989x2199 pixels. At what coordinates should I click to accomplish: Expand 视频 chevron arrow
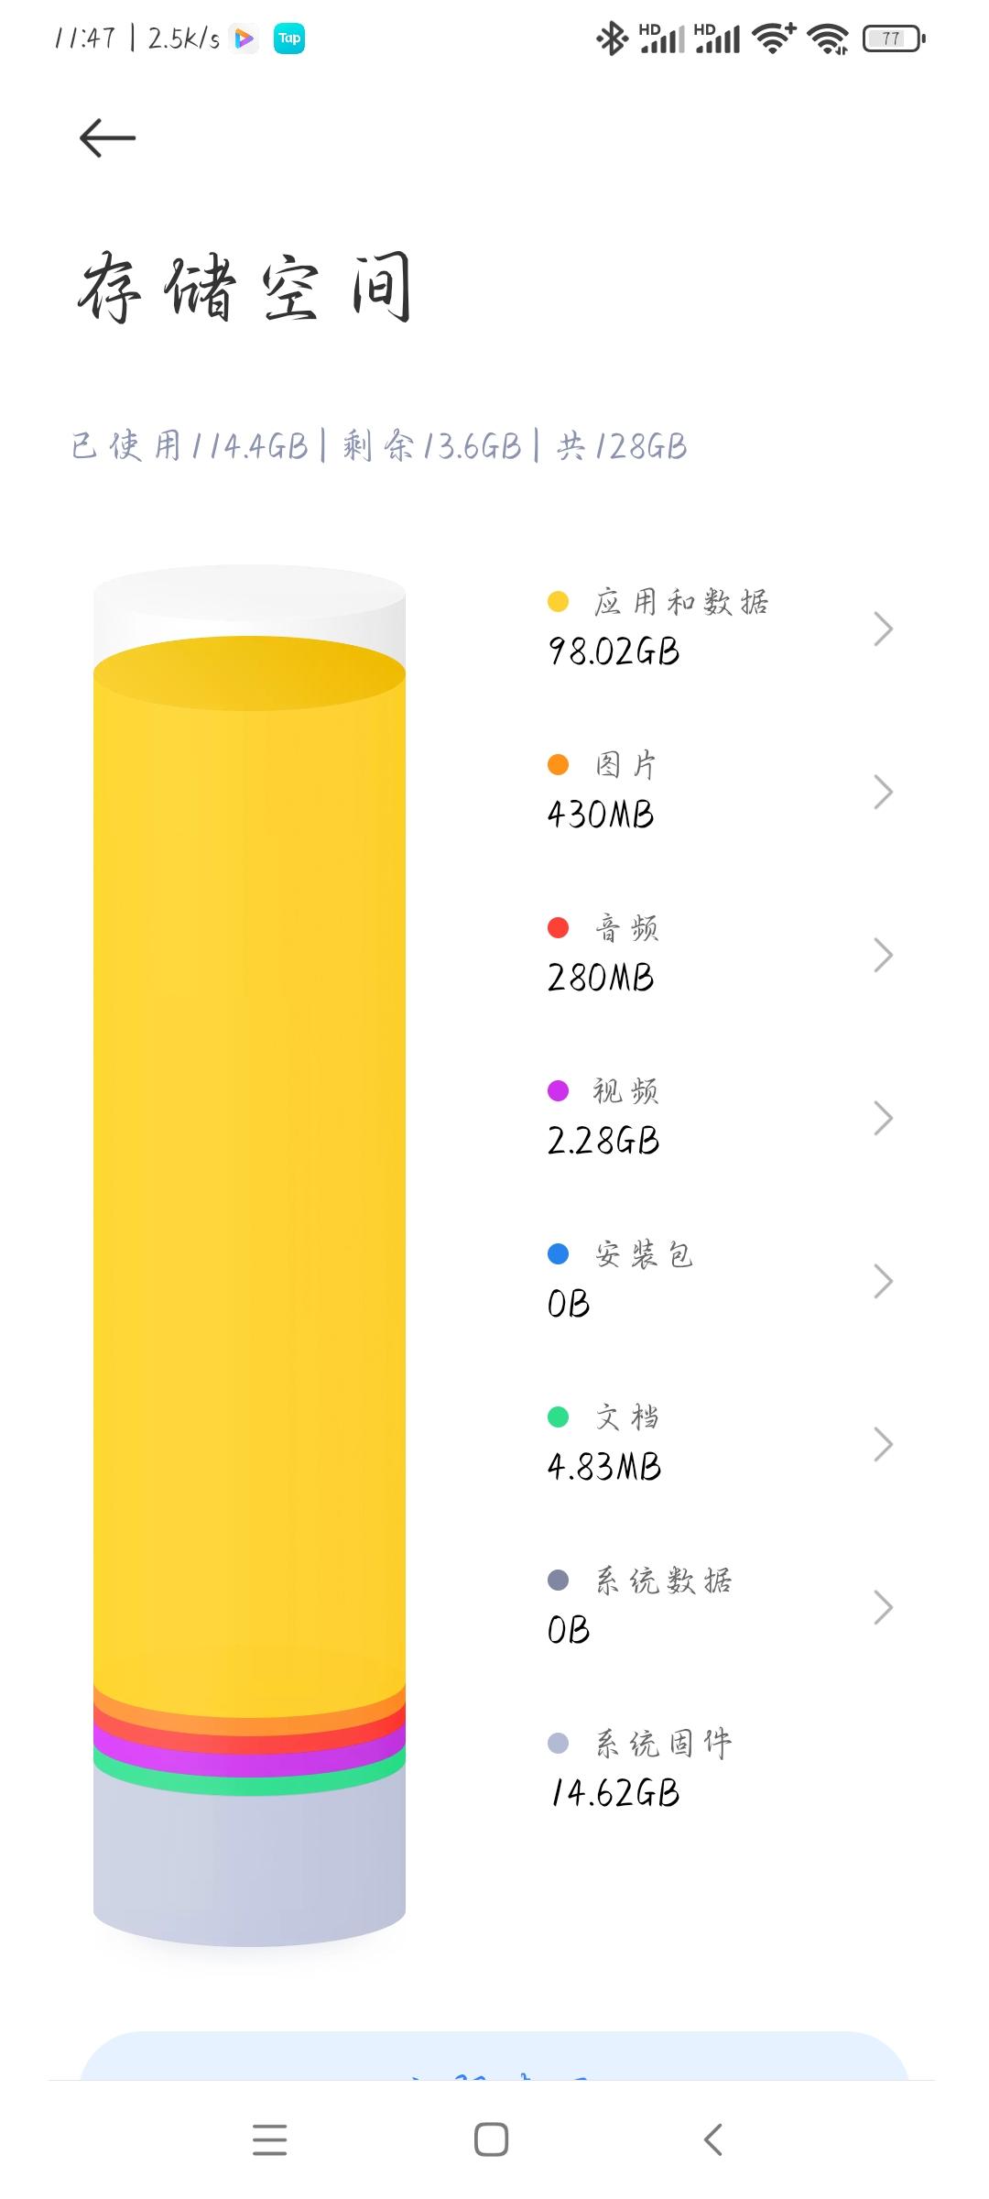point(883,1118)
